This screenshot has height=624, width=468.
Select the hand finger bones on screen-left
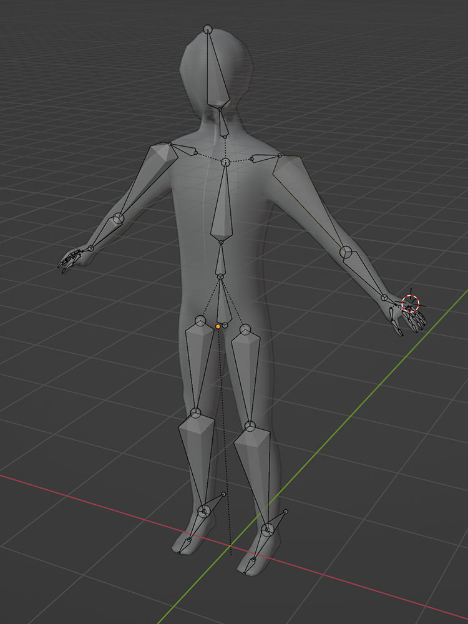click(x=71, y=259)
